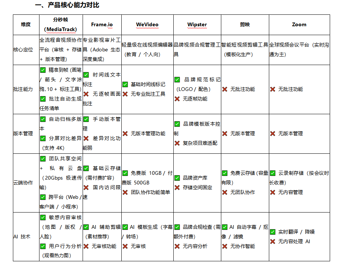Click the 核心定位 row label

23,50
